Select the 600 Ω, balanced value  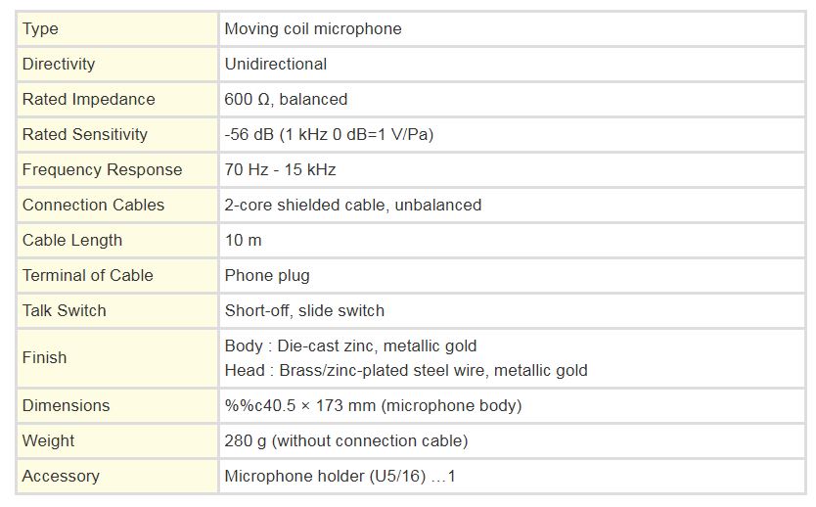[x=286, y=99]
